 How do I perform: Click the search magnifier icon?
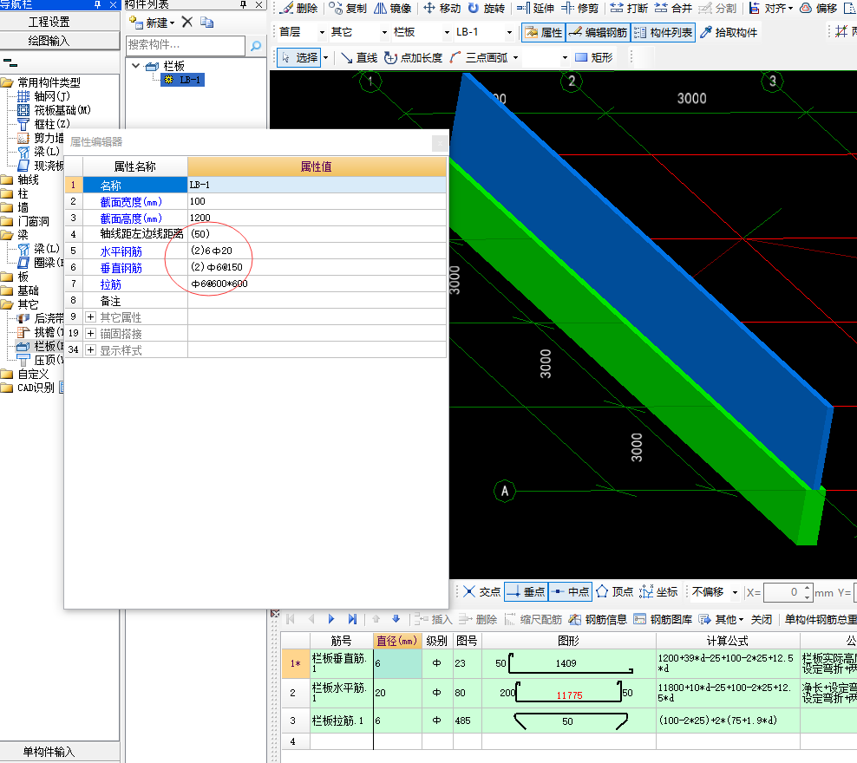[x=255, y=46]
